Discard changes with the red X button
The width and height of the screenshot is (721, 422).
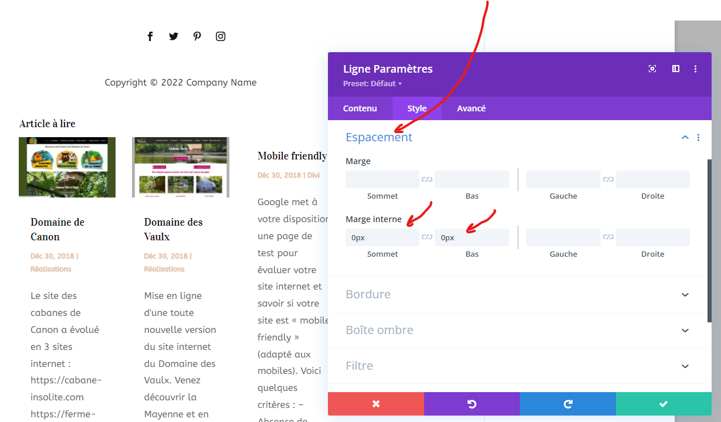(376, 404)
